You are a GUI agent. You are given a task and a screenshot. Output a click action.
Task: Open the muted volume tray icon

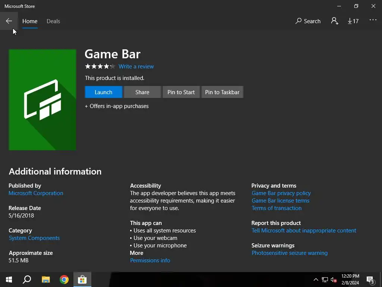(334, 280)
